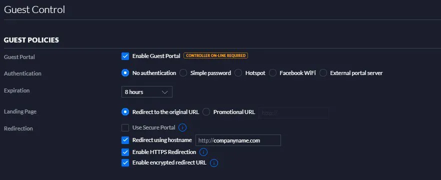This screenshot has height=180, width=441.
Task: Click the Controller On-Line Required badge
Action: [x=215, y=55]
